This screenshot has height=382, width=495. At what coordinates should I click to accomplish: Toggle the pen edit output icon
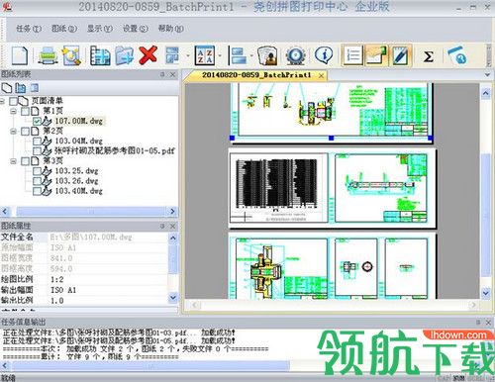click(401, 55)
